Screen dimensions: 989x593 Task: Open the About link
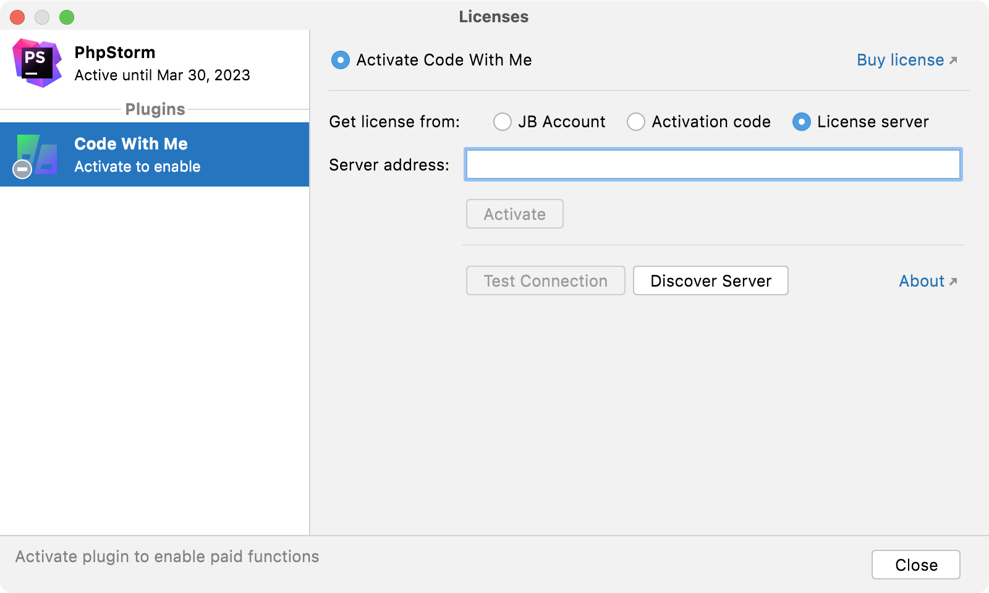[921, 281]
